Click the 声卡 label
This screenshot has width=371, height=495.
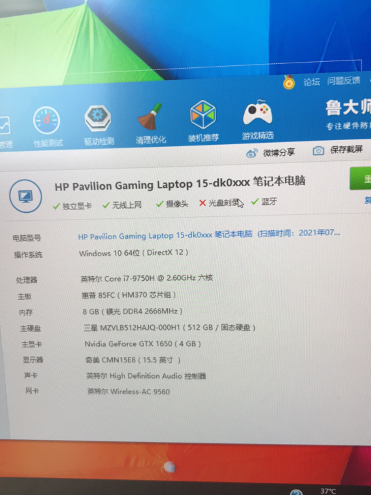[31, 375]
